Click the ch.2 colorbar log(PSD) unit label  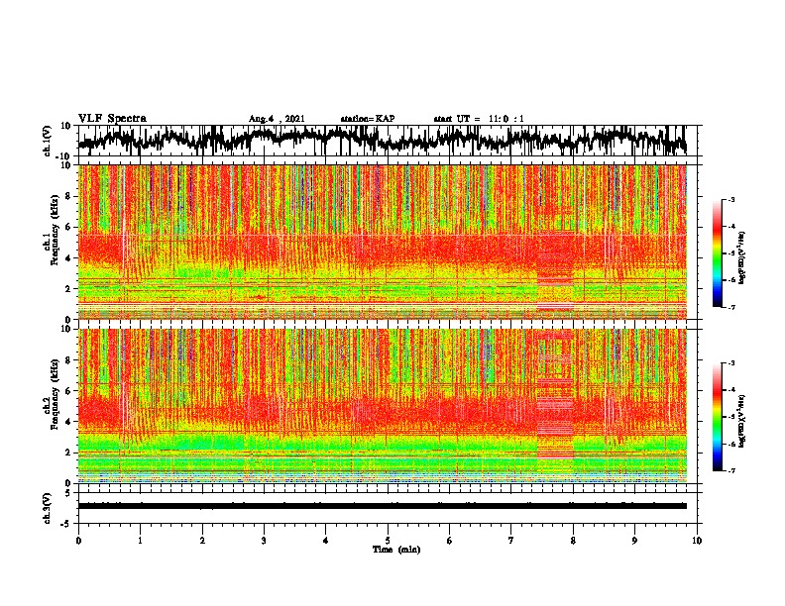coord(742,422)
